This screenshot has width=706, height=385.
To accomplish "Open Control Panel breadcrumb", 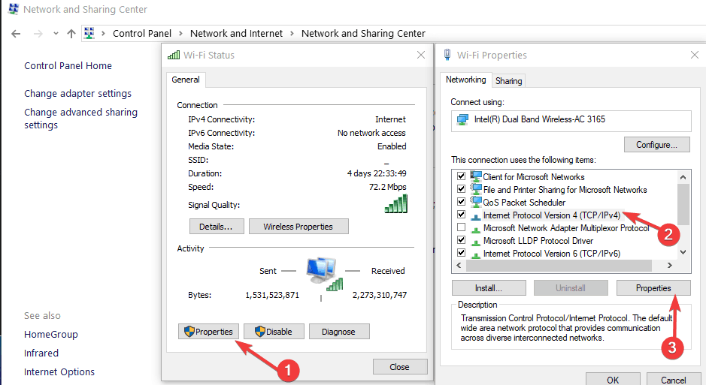I will [x=142, y=33].
